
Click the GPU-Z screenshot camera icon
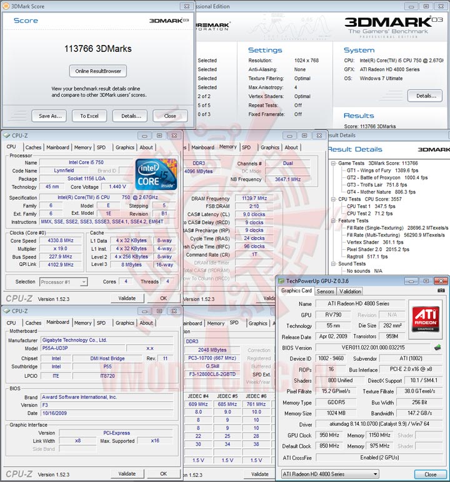tap(441, 290)
